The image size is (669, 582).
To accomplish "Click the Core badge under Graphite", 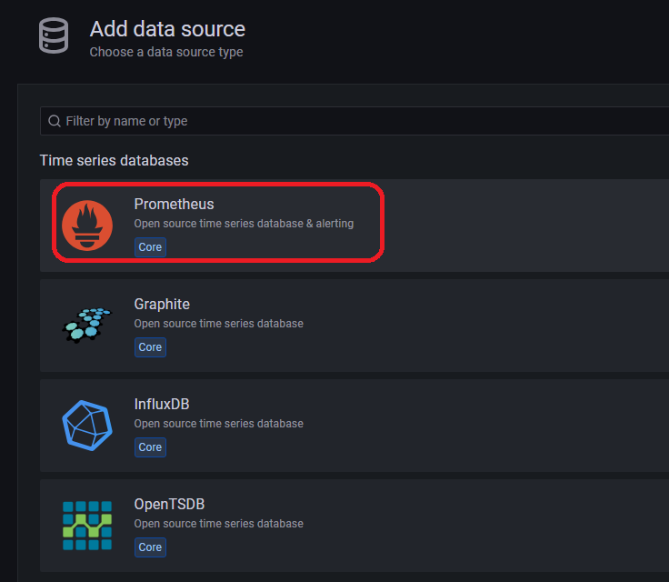I will [x=150, y=347].
